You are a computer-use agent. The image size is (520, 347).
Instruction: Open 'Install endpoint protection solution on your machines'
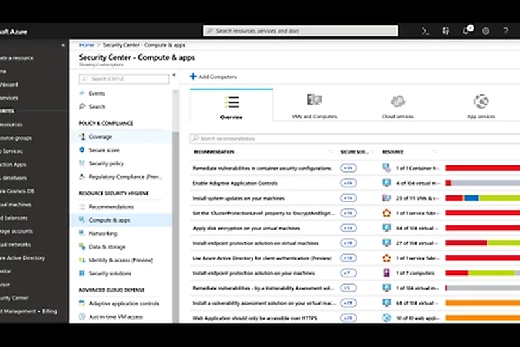[x=253, y=273]
